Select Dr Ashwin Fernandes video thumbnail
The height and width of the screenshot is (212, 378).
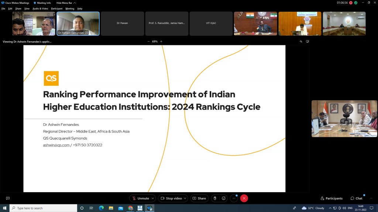pyautogui.click(x=78, y=24)
